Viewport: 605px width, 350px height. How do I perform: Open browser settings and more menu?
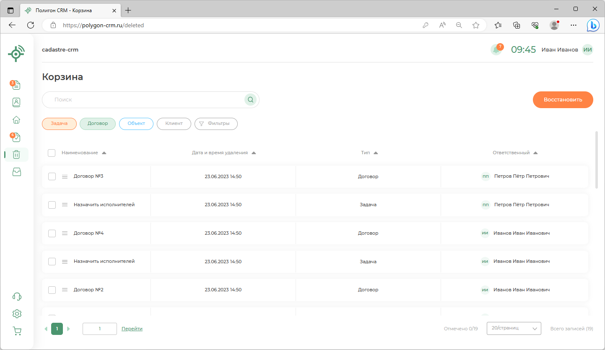point(574,25)
